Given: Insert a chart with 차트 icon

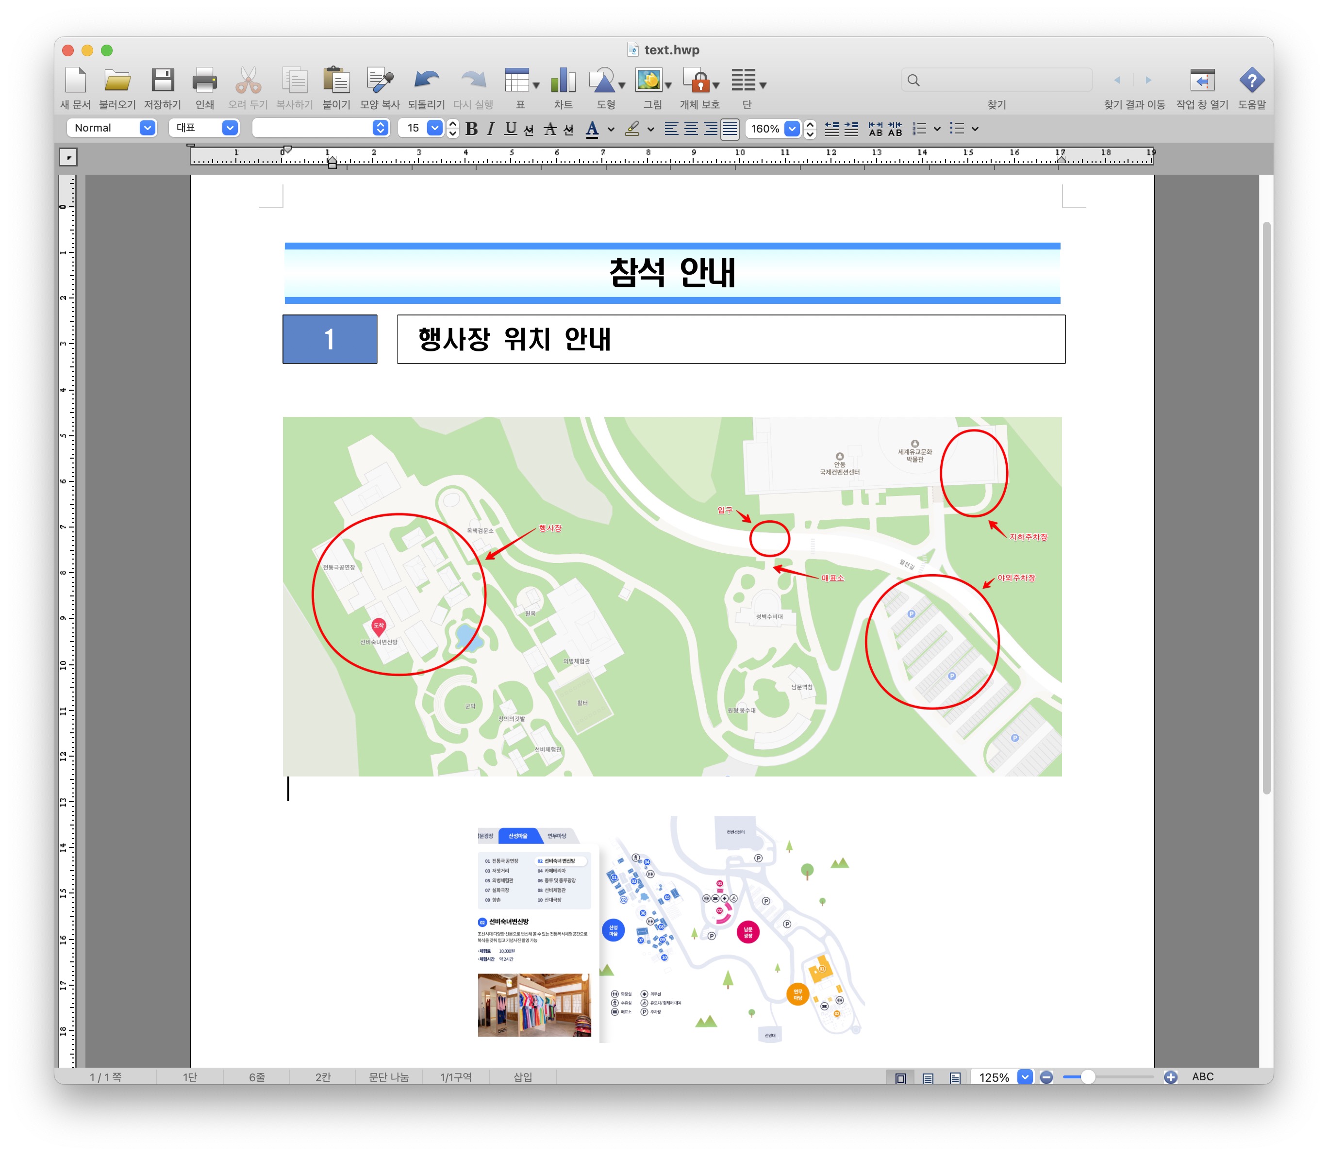Looking at the screenshot, I should tap(563, 81).
